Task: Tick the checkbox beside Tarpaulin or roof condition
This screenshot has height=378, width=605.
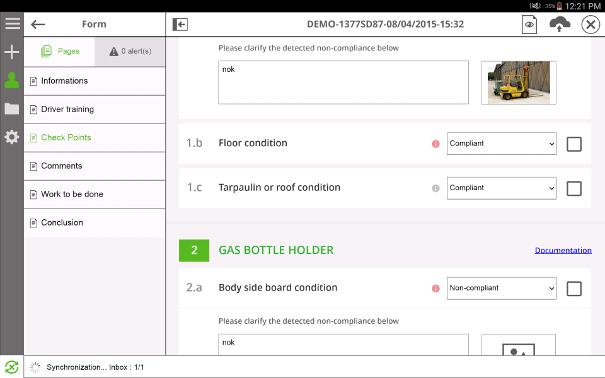Action: (573, 188)
